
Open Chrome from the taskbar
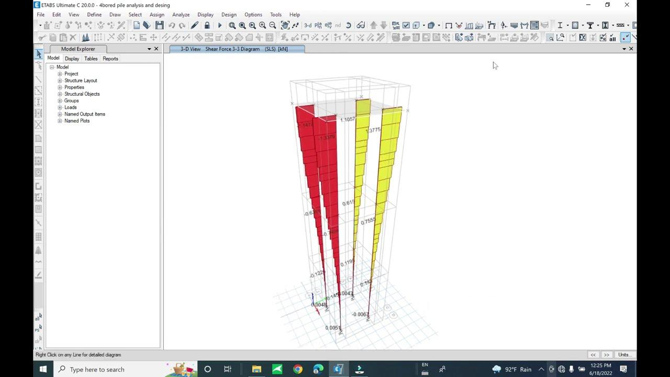point(298,369)
